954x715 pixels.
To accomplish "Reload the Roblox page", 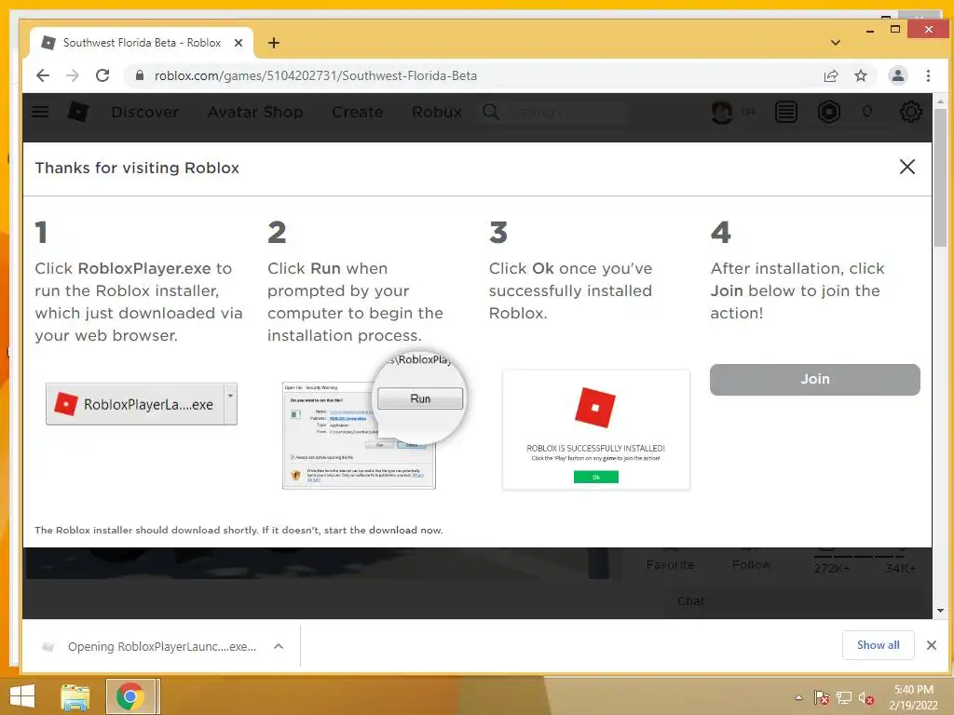I will 102,75.
